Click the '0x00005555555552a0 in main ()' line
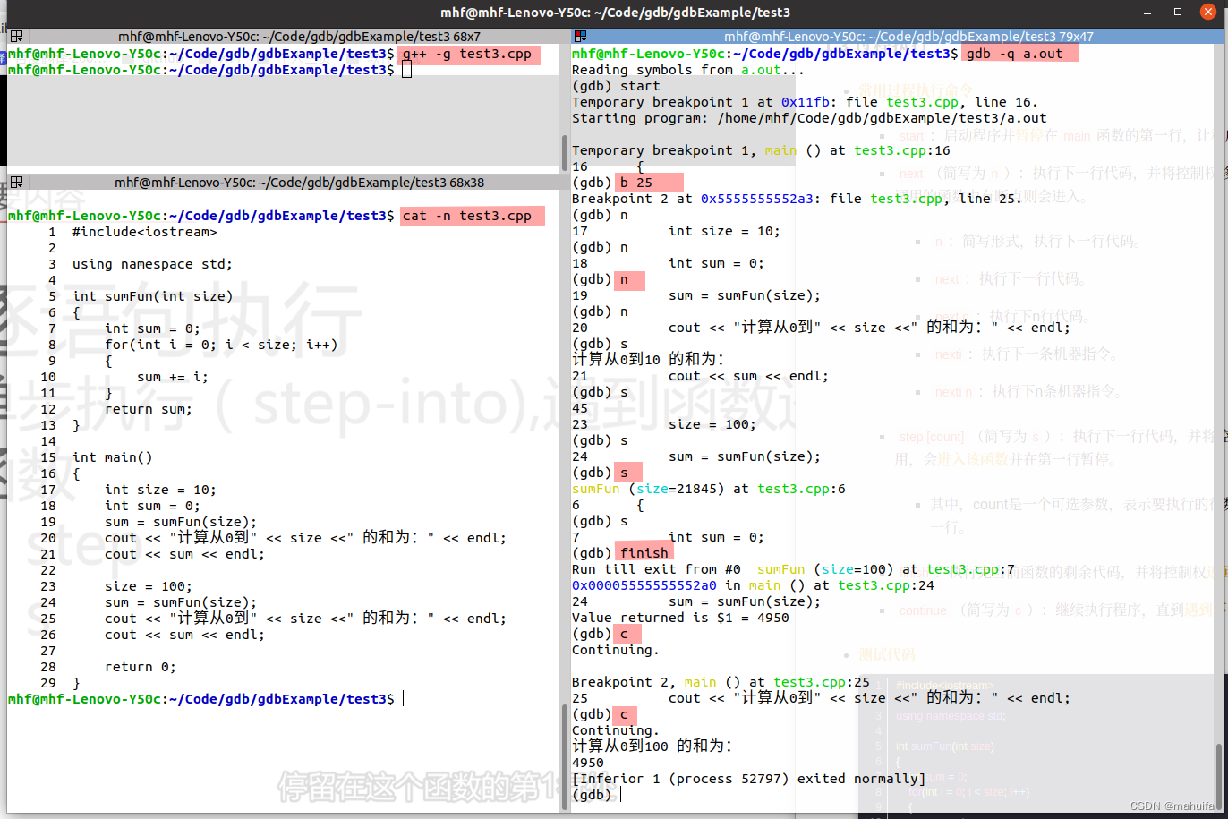 coord(753,585)
